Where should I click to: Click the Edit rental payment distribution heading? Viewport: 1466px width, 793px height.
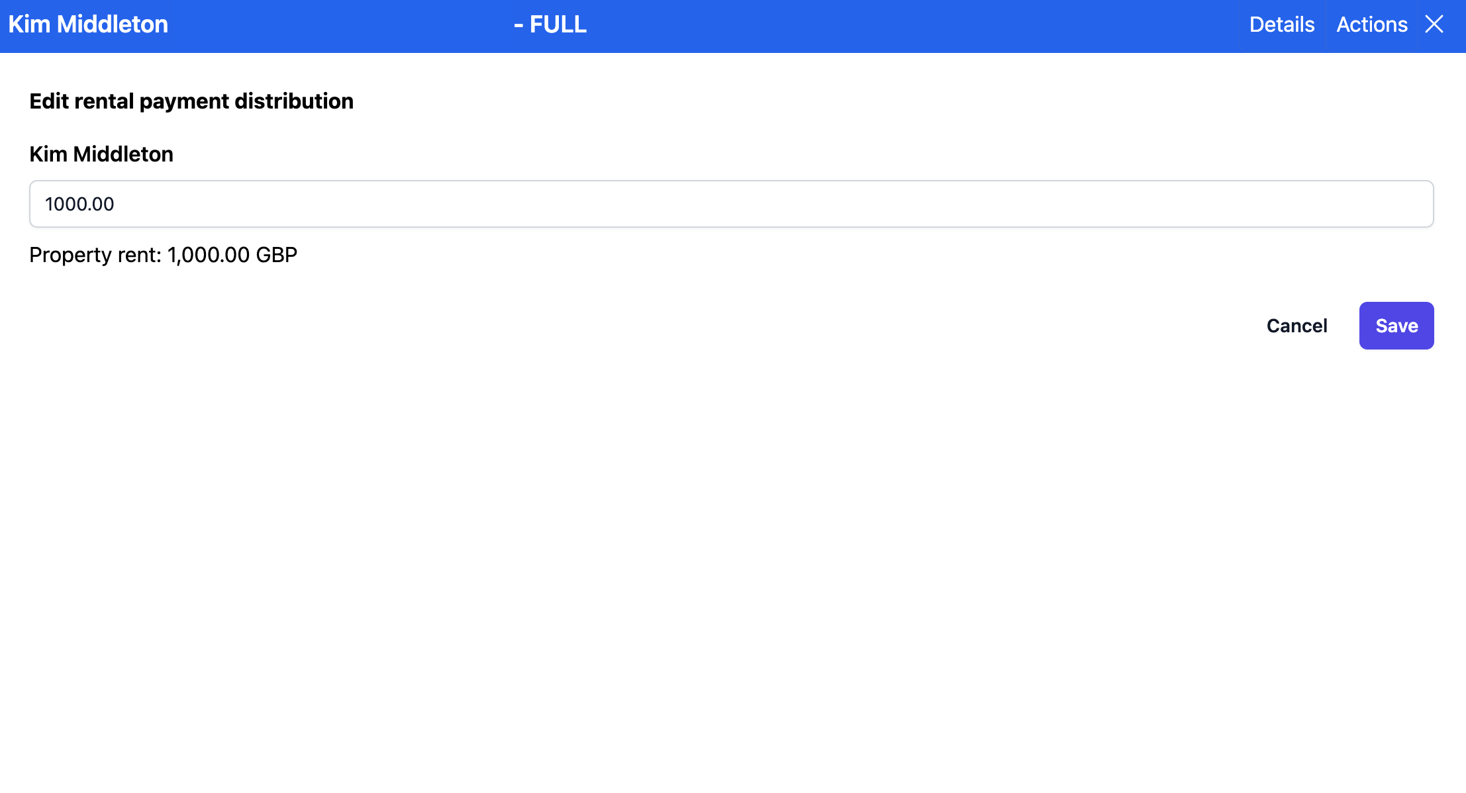coord(191,101)
